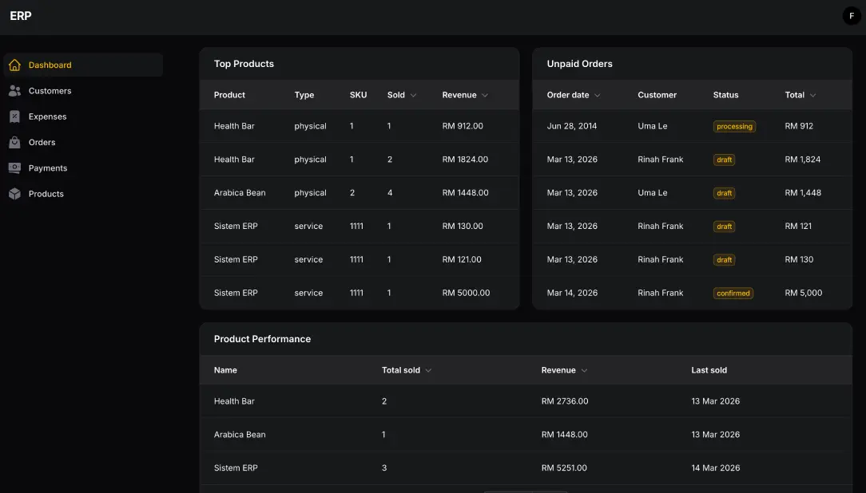Click the Top Products card title
This screenshot has width=866, height=493.
[244, 64]
